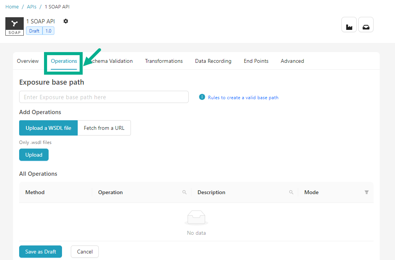Switch to the Overview tab
The width and height of the screenshot is (395, 260).
(x=28, y=61)
